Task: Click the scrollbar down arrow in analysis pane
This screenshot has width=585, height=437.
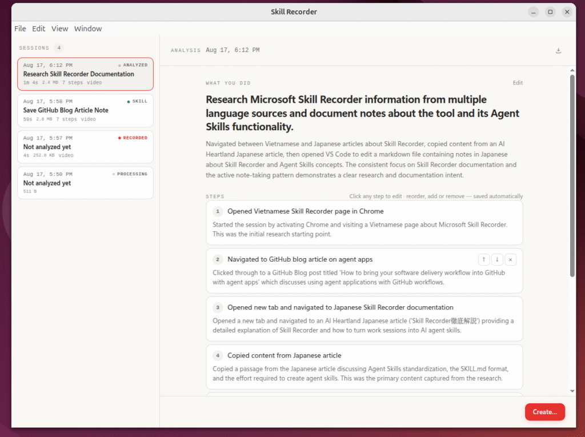Action: [572, 391]
